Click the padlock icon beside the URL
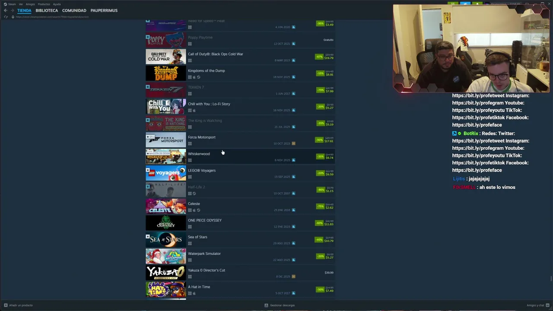 point(13,17)
